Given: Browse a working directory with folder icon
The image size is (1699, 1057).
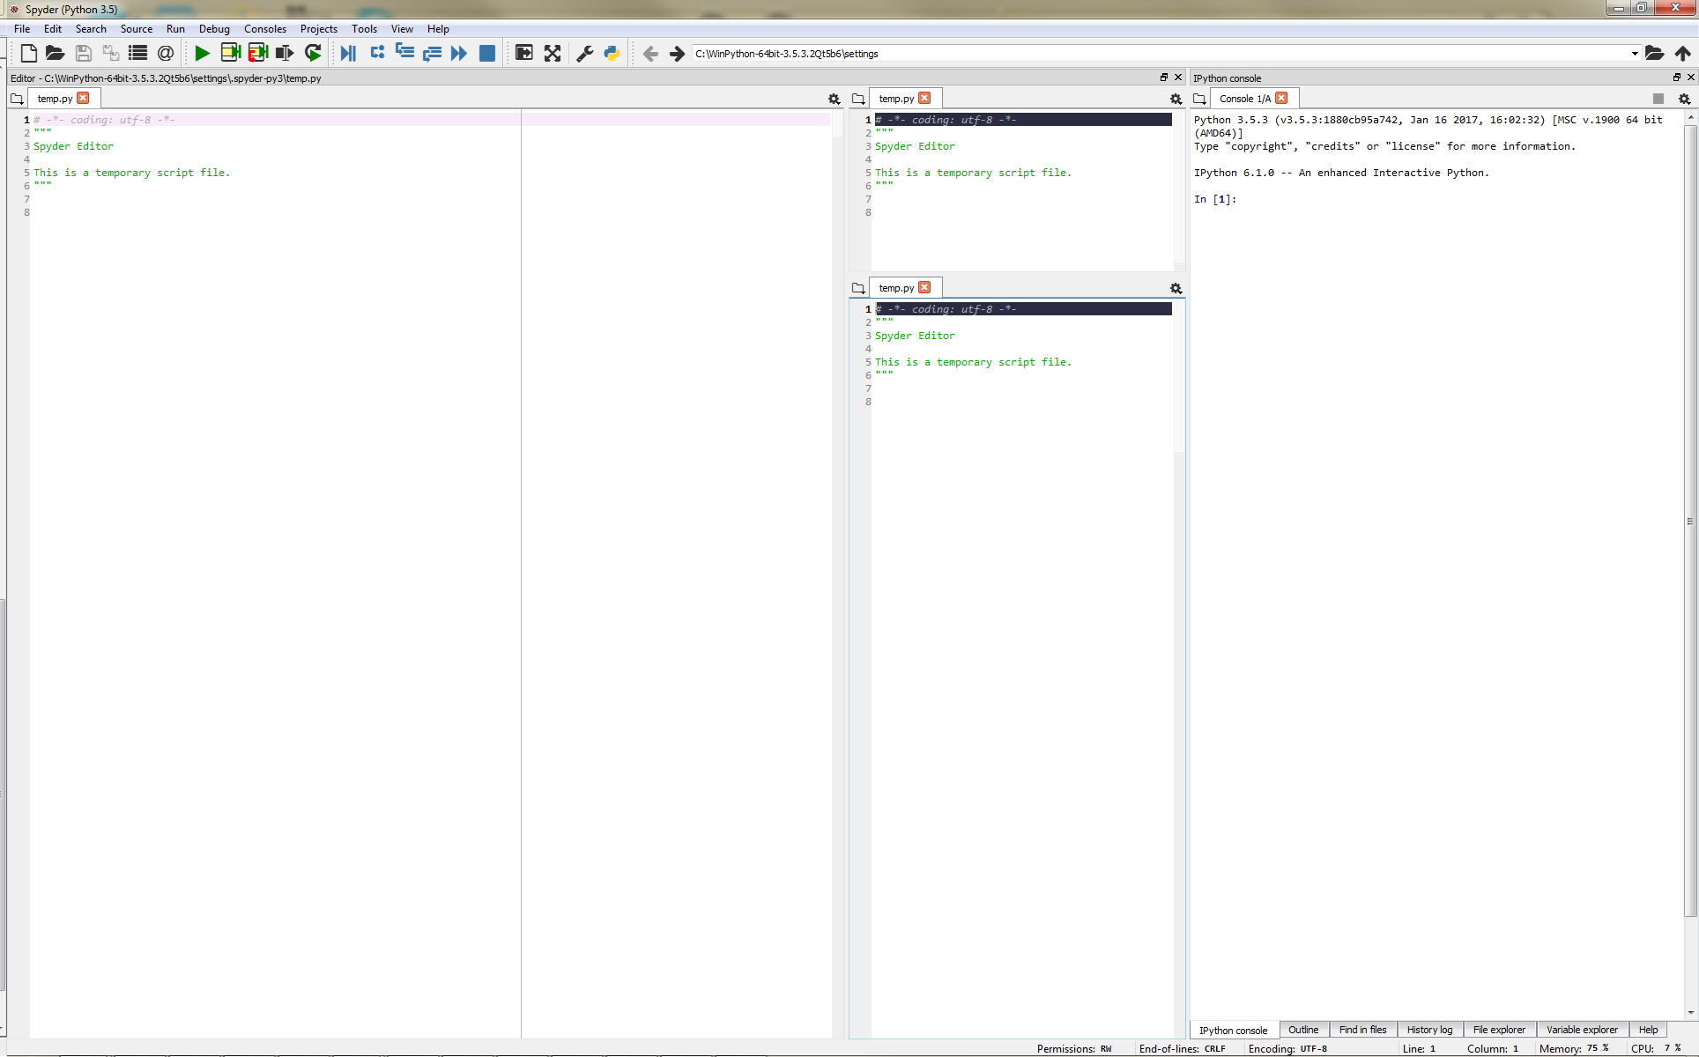Looking at the screenshot, I should coord(1655,53).
